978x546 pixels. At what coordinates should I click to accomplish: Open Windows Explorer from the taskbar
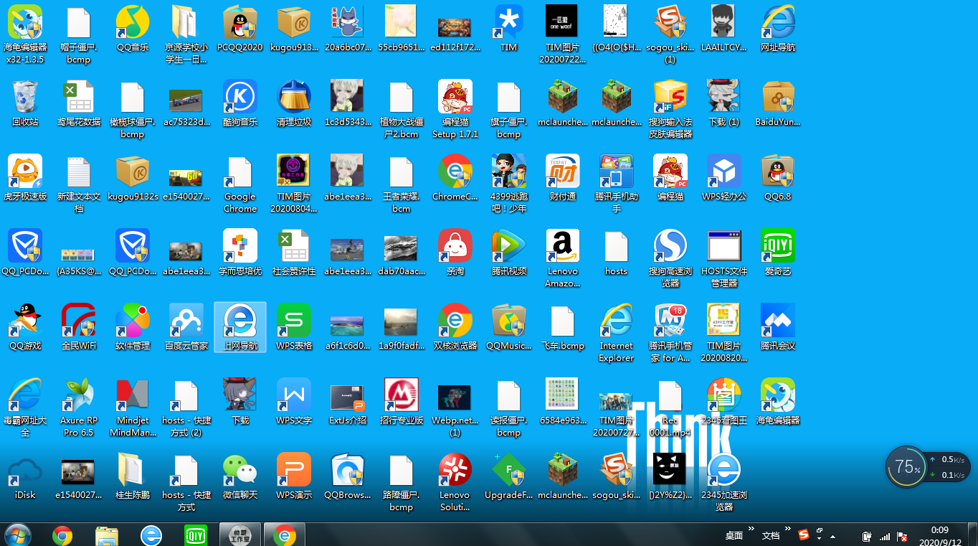pos(107,535)
